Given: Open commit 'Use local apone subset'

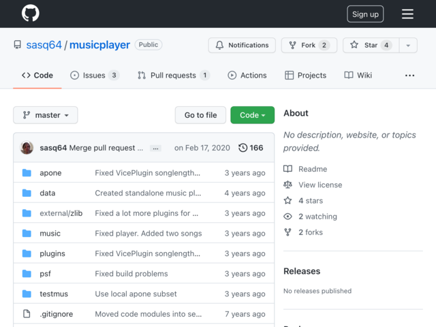Looking at the screenshot, I should pos(136,294).
